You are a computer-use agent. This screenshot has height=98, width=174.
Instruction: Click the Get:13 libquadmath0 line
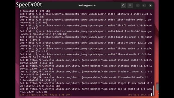(x=86, y=78)
